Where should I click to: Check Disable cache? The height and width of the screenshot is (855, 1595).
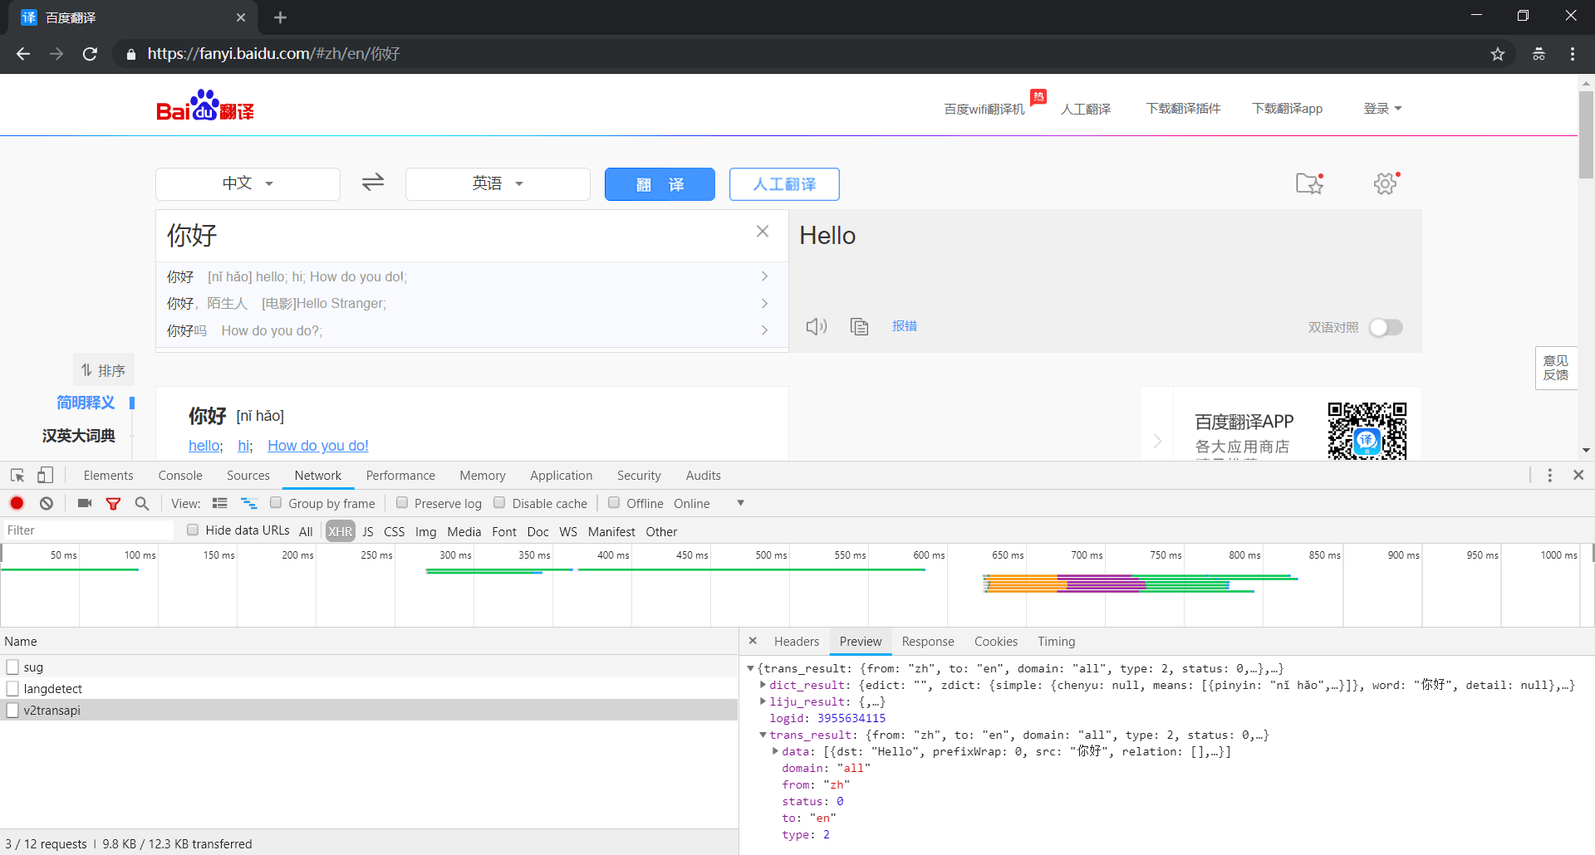coord(499,503)
